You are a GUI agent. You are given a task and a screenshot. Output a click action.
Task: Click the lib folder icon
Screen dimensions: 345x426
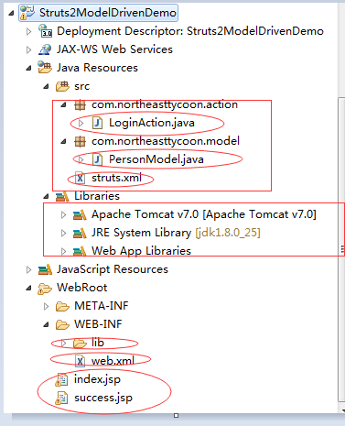[x=81, y=343]
